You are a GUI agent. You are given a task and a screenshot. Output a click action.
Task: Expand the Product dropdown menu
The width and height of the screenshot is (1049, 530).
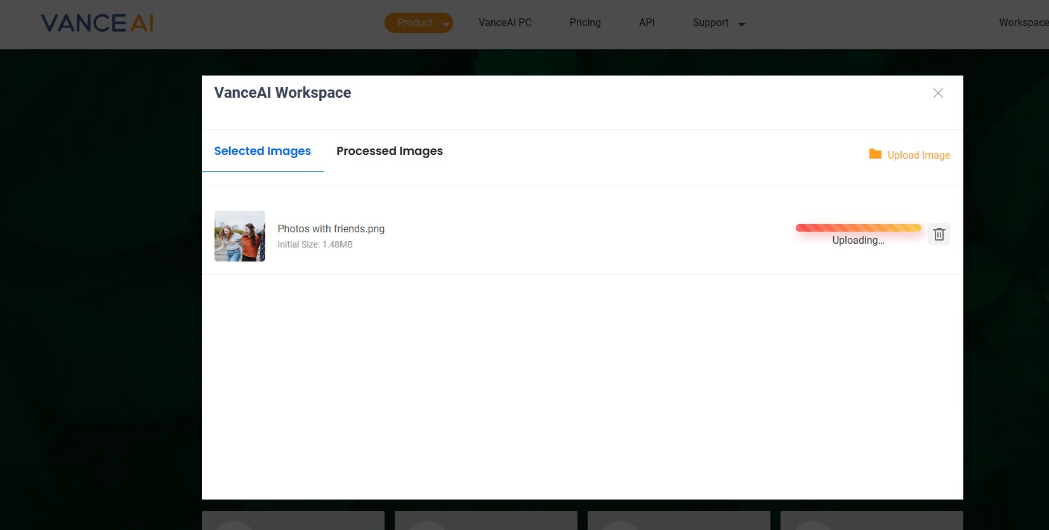(419, 23)
